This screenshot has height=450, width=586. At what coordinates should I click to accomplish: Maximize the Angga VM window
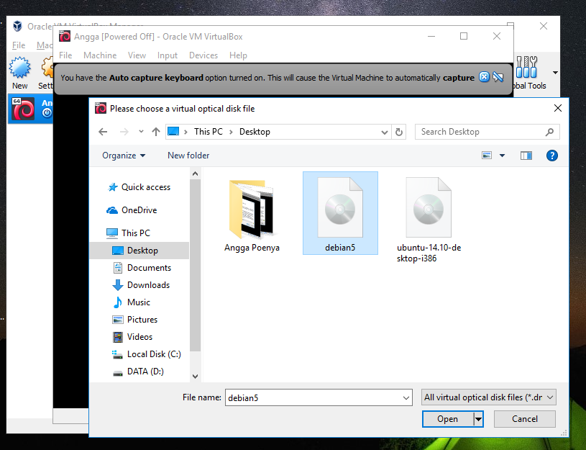(x=464, y=36)
